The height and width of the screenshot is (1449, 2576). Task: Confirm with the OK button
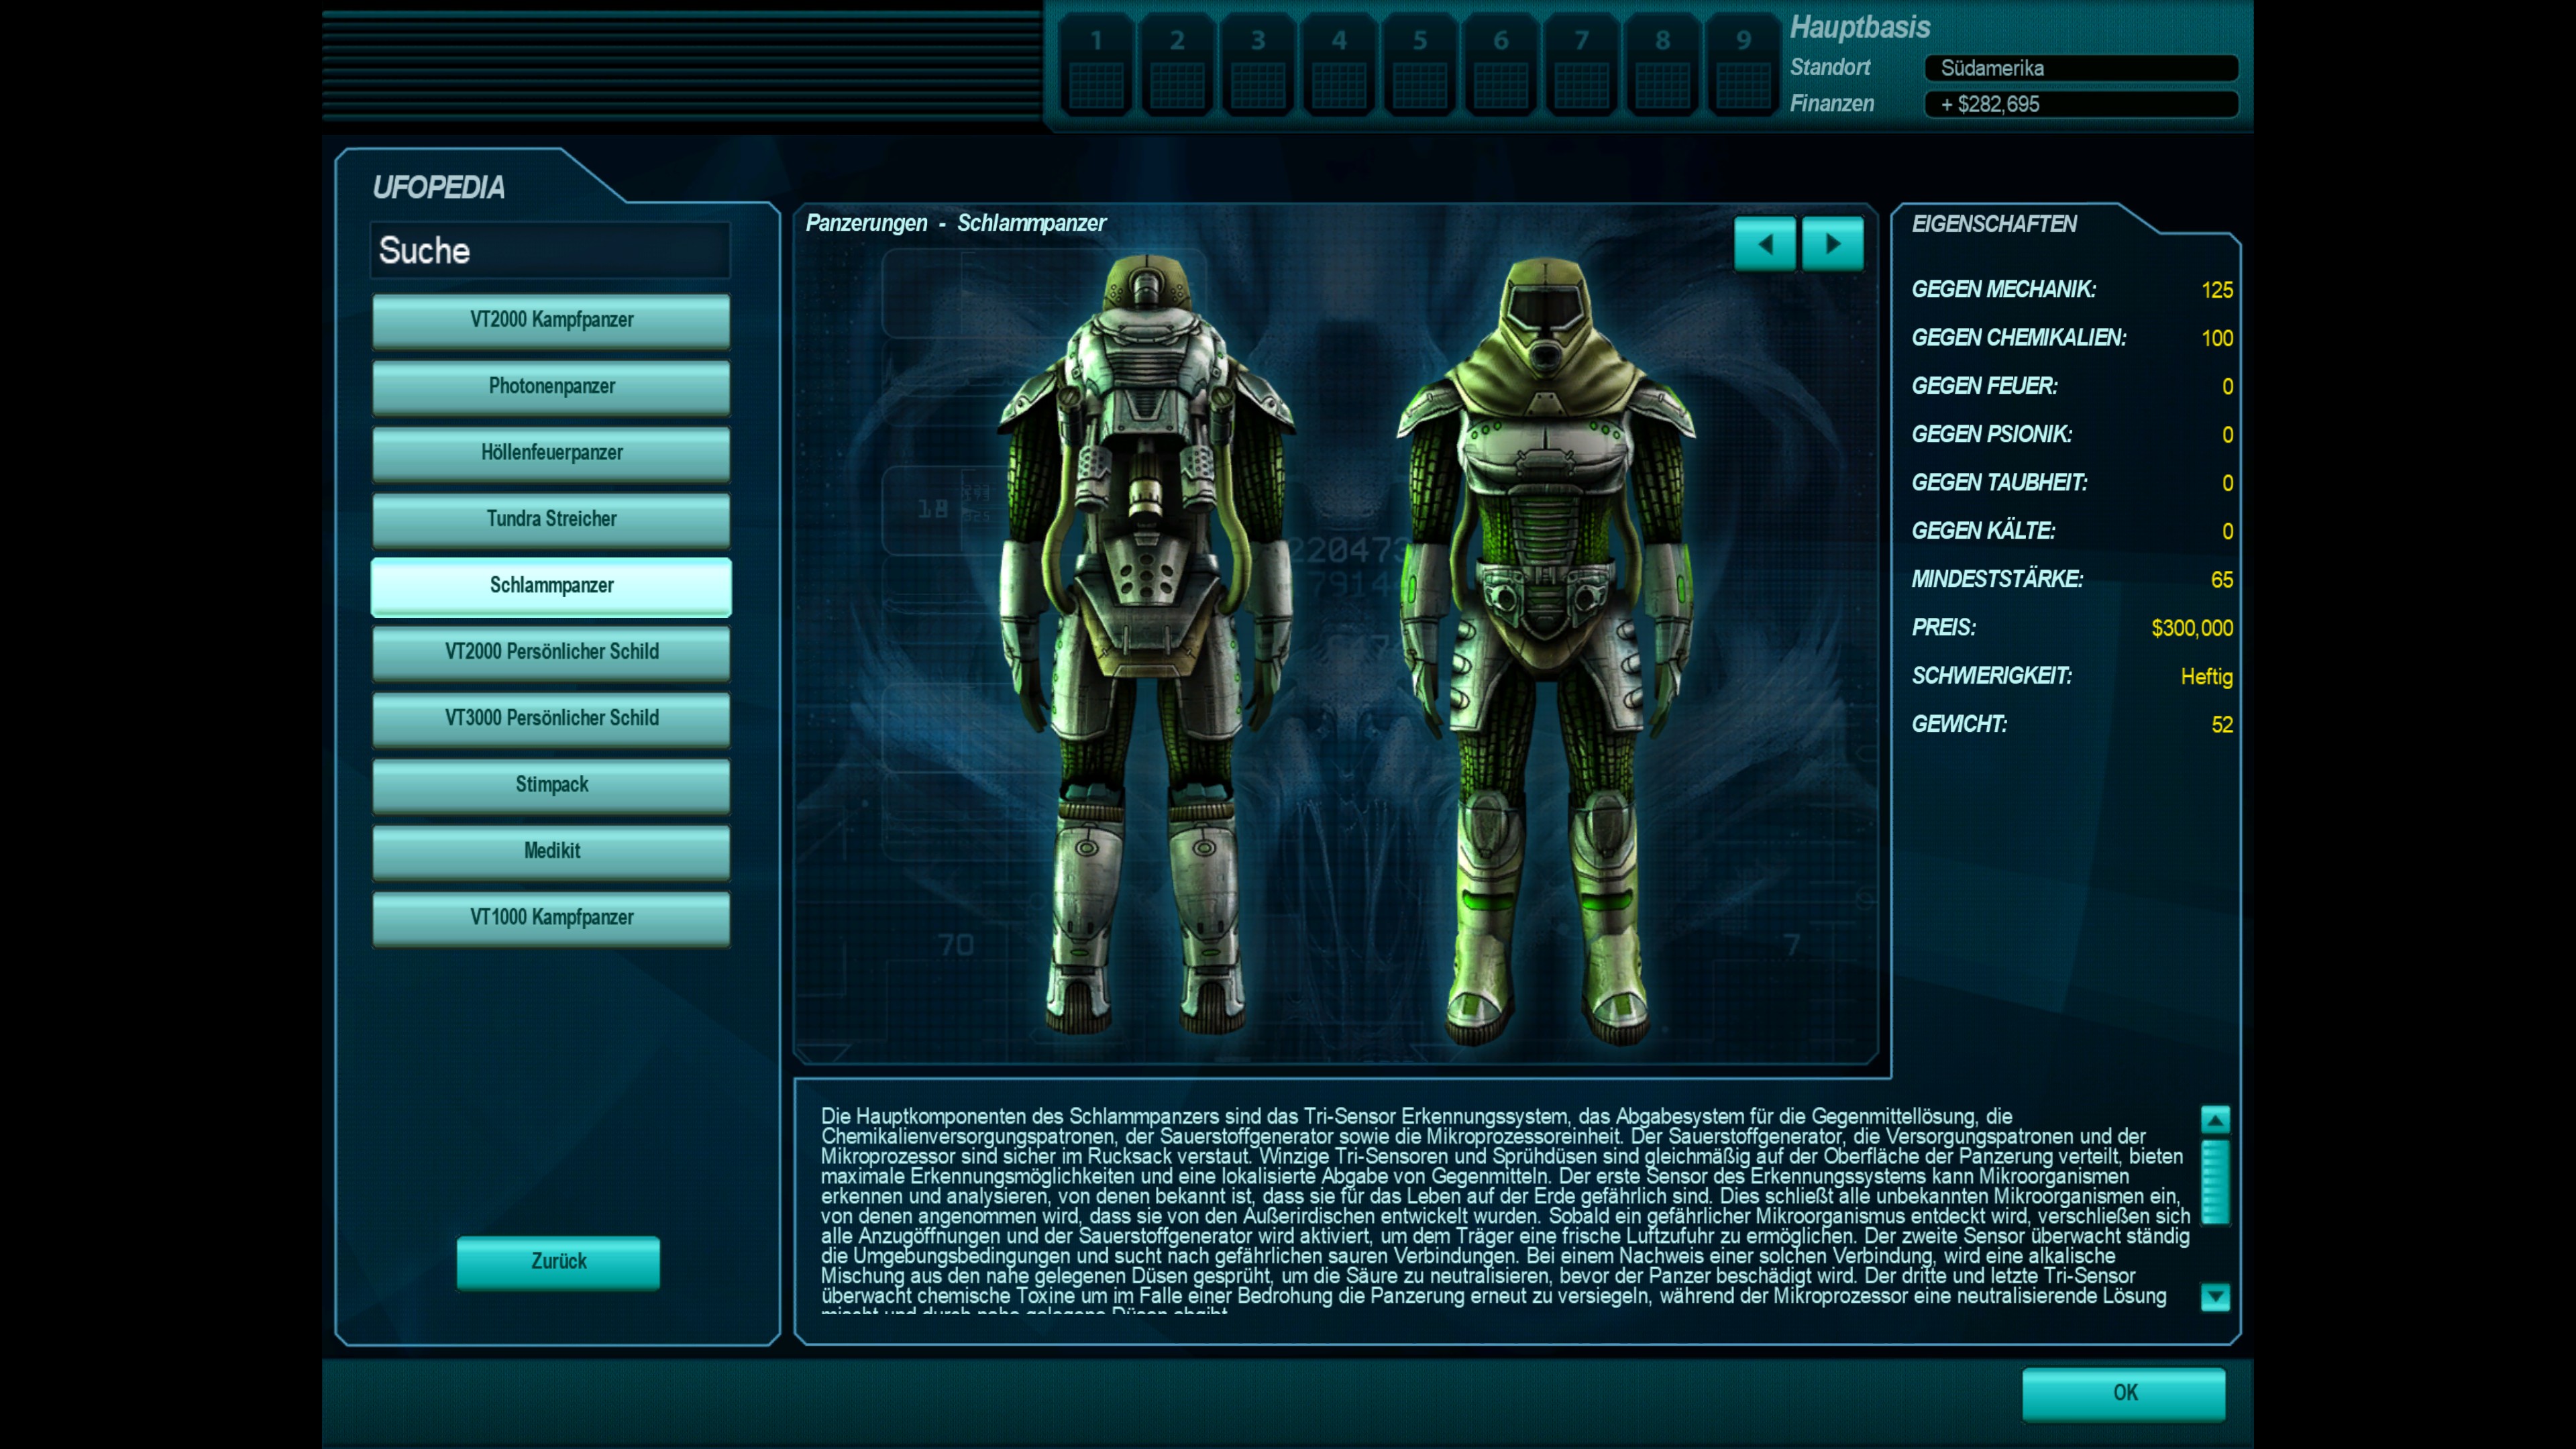[2123, 1393]
